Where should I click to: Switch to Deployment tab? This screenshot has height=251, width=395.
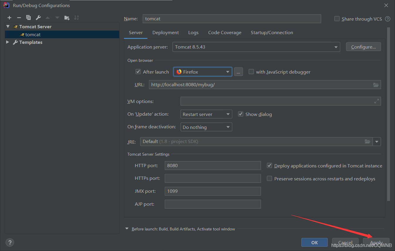166,33
